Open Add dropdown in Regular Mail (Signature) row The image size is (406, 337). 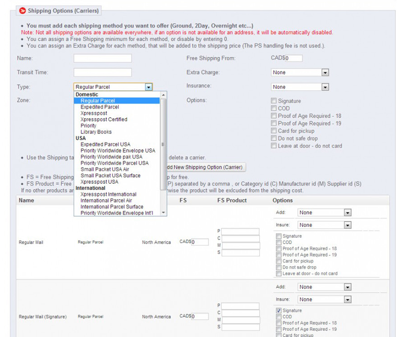(324, 287)
